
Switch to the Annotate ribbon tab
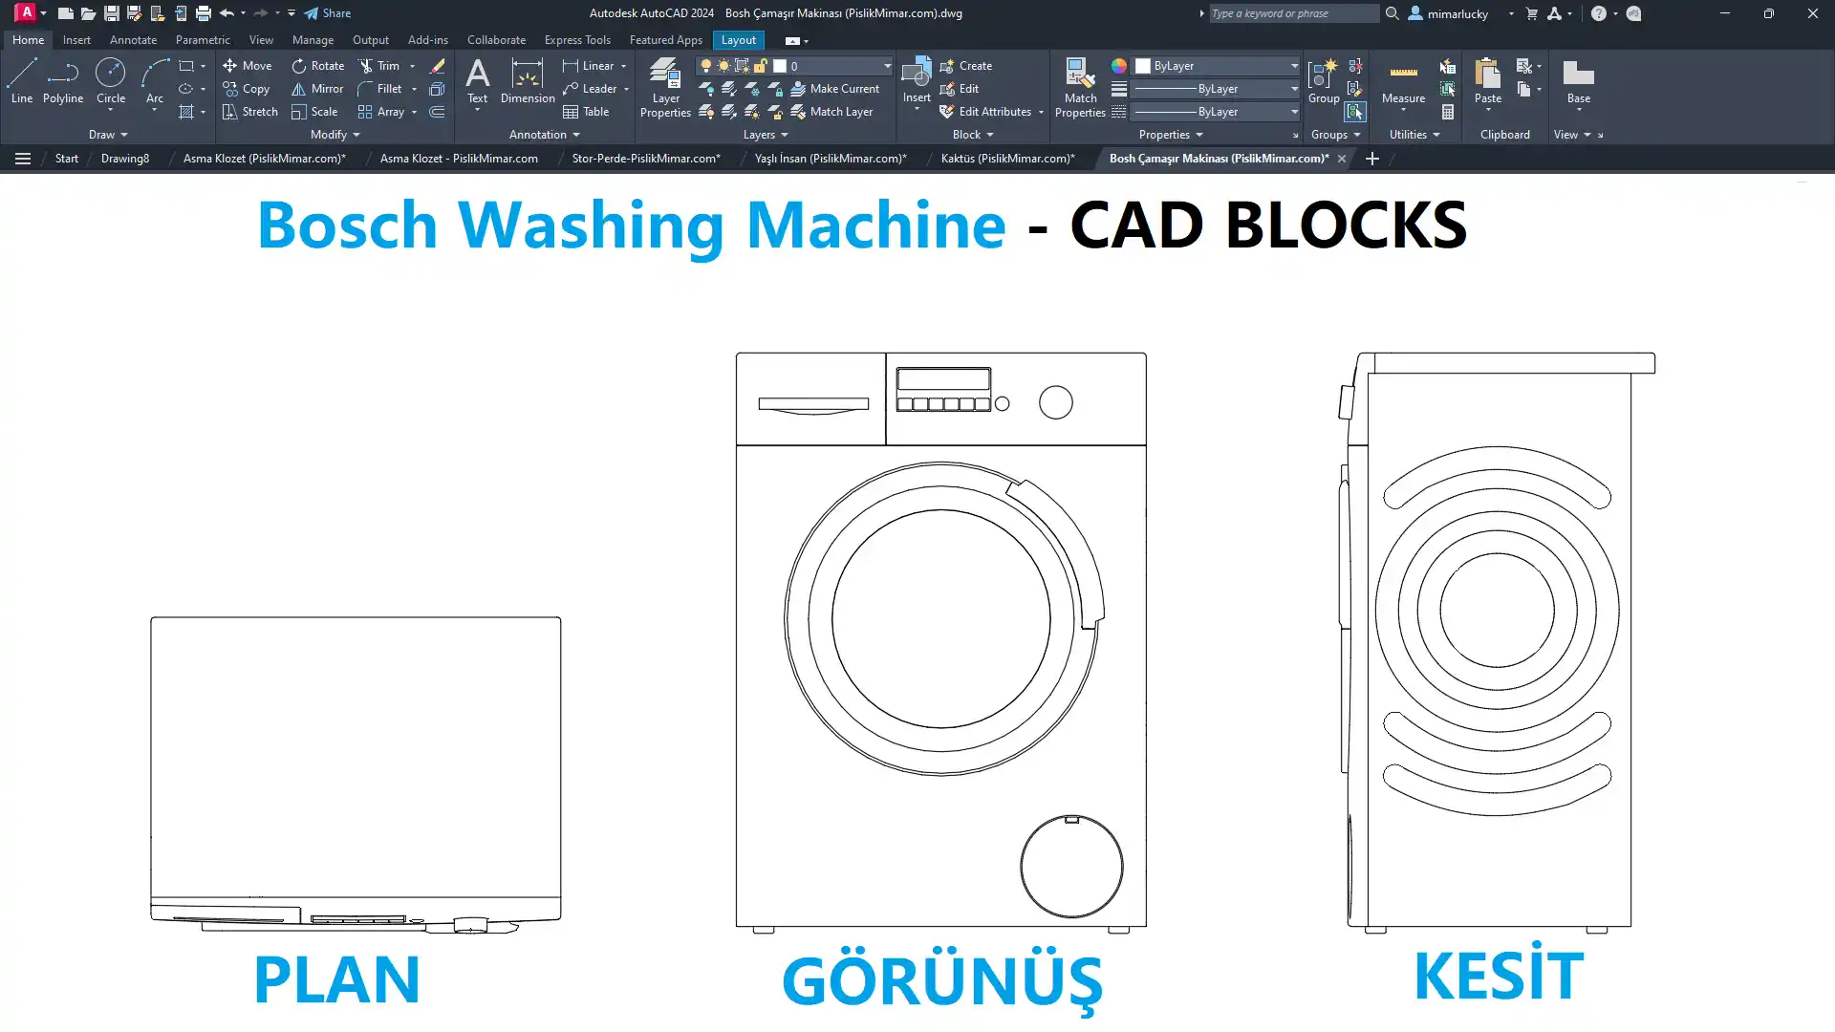133,40
